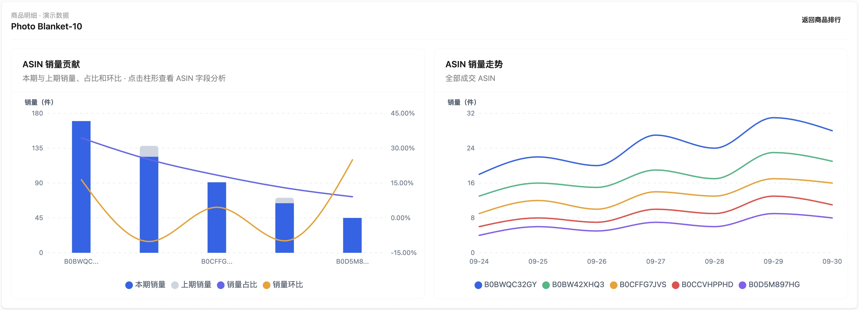Click 09-30 date on trend axis
The width and height of the screenshot is (859, 310).
point(832,262)
